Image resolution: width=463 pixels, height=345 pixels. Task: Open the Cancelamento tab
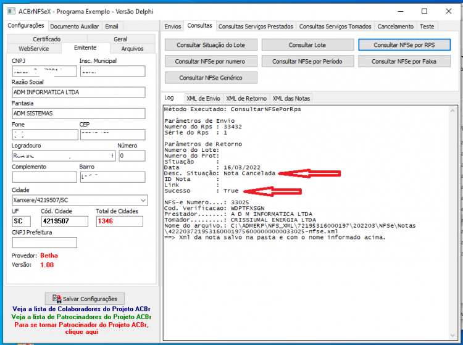click(395, 27)
